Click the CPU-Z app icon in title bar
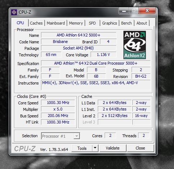Image resolution: width=174 pixels, height=169 pixels. 14,12
